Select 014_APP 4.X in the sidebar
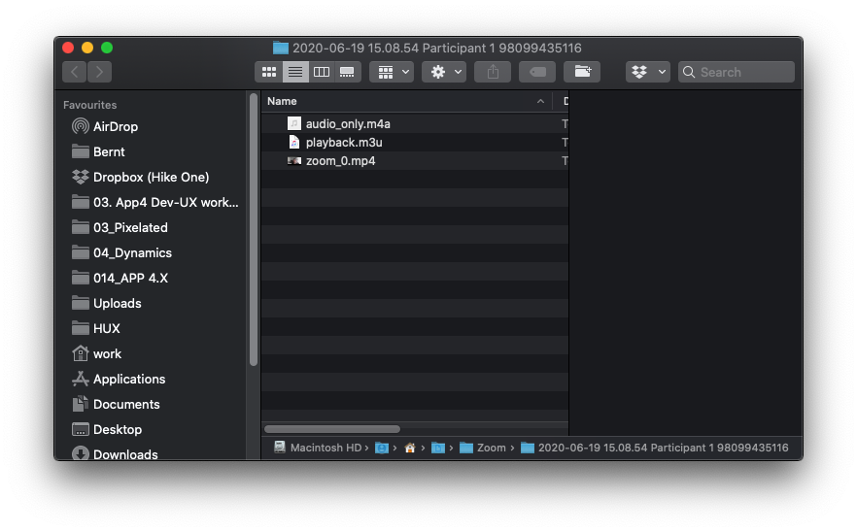Viewport: 857px width, 532px height. click(x=120, y=278)
